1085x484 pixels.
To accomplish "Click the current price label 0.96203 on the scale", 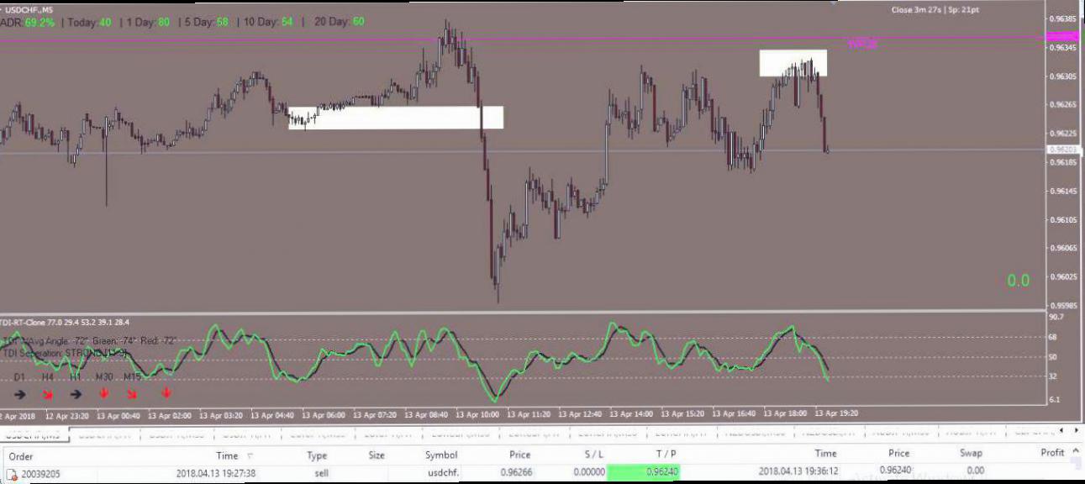I will (1063, 150).
